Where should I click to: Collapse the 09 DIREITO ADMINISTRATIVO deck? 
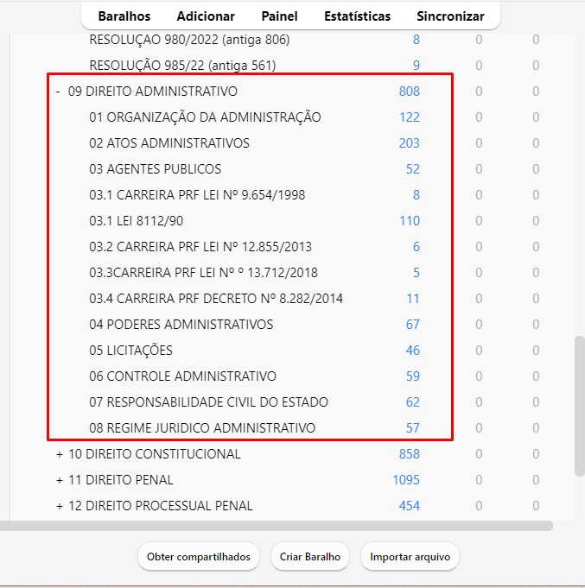(58, 92)
